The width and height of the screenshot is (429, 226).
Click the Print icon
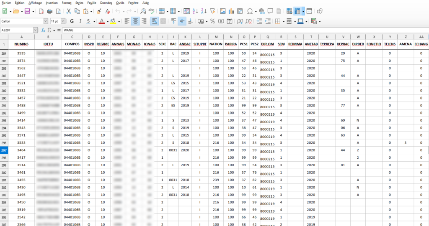(50, 11)
